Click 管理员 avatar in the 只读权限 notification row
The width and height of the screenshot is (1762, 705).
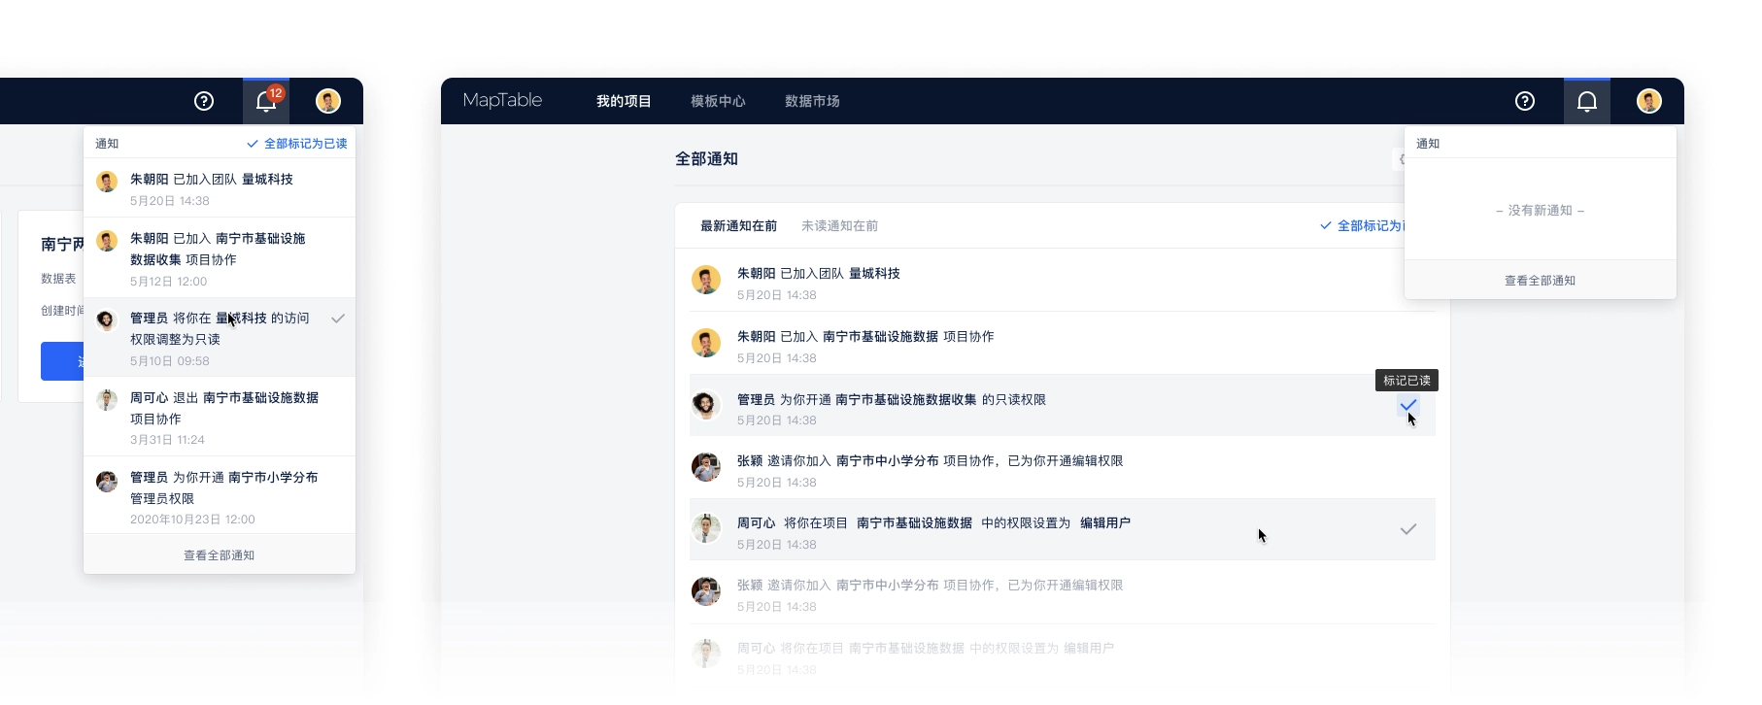click(706, 405)
